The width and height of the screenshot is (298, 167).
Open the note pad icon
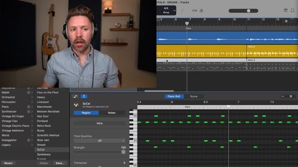coord(285,10)
